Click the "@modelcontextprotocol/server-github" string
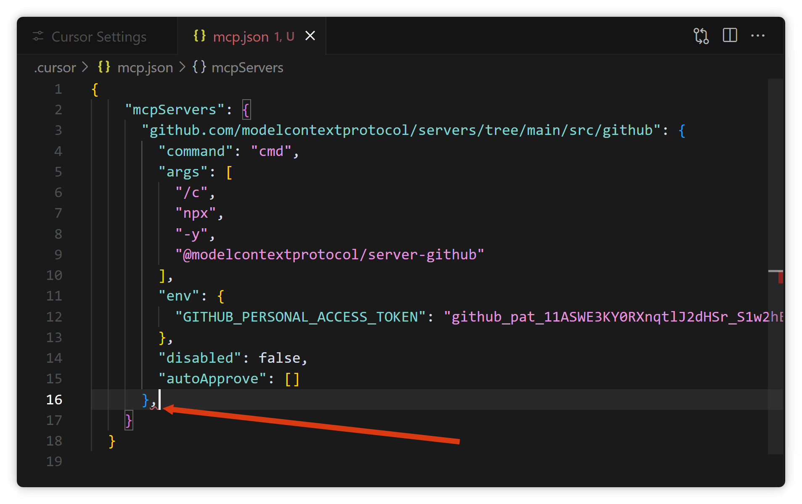802x504 pixels. click(330, 254)
